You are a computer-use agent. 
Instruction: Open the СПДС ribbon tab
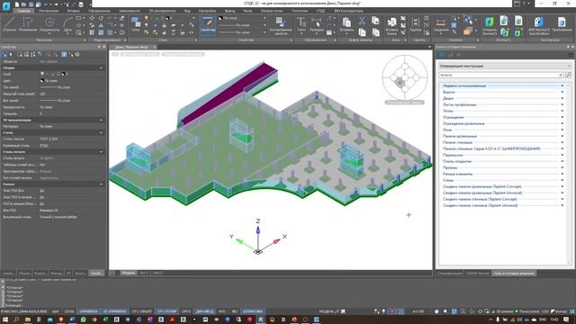coord(320,11)
